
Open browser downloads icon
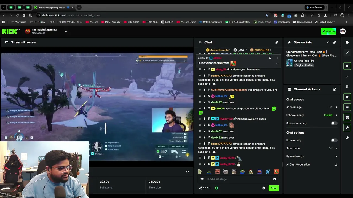[x=326, y=15]
